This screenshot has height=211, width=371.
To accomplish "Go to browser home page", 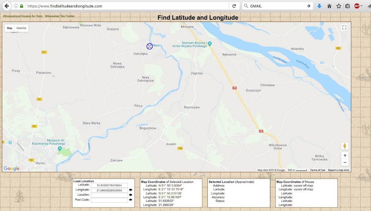I will point(329,6).
